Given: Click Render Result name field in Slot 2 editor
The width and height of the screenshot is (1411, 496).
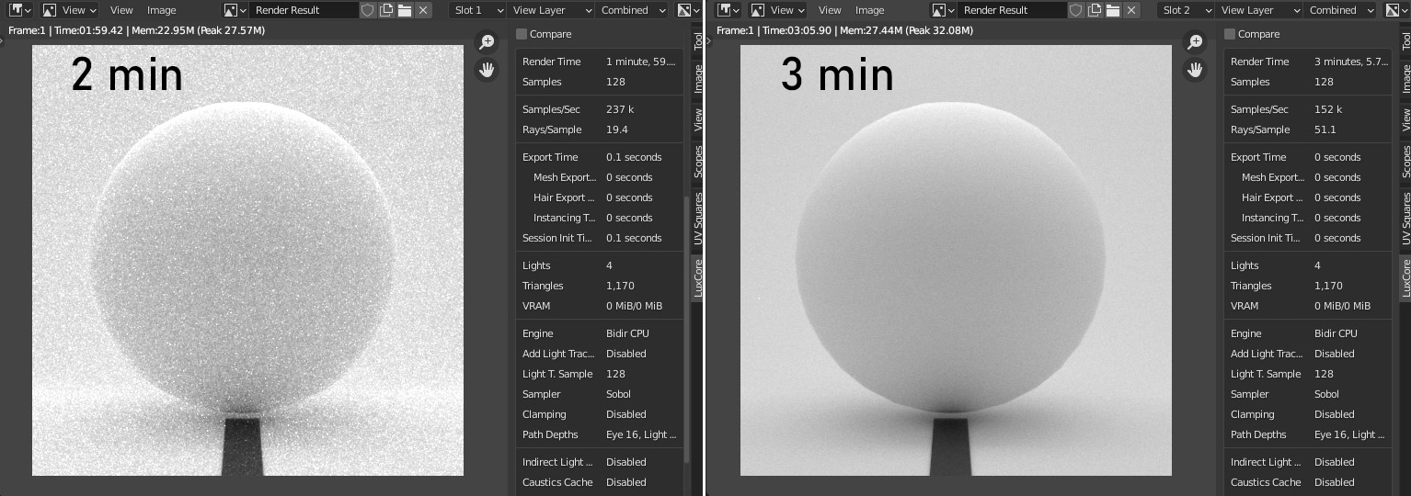Looking at the screenshot, I should [x=1012, y=10].
